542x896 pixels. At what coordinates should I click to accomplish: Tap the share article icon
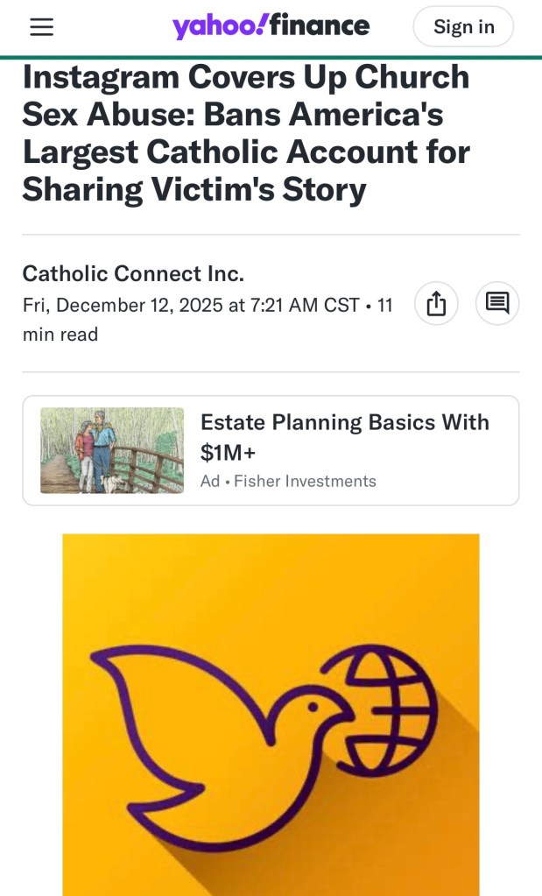tap(436, 304)
